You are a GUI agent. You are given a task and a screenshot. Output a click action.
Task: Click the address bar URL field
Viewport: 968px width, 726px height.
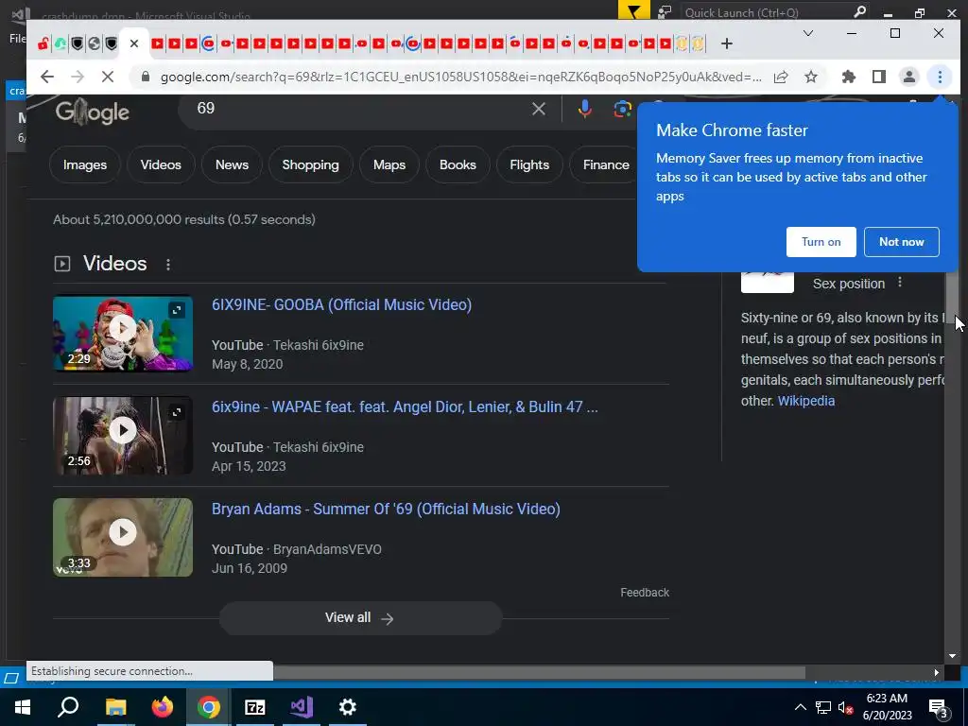pyautogui.click(x=460, y=77)
